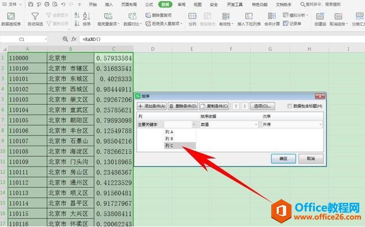Click 删除条件(D) in Sort dialog
The width and height of the screenshot is (365, 227).
coord(183,106)
